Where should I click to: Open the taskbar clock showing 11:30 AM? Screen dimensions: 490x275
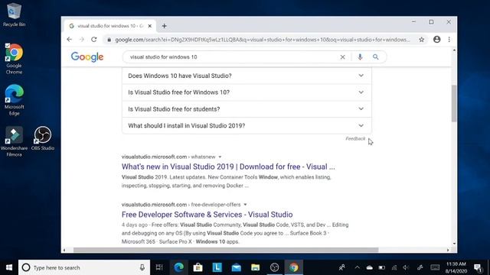pyautogui.click(x=456, y=267)
